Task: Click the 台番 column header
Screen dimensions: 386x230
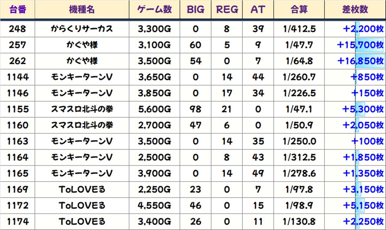Action: point(18,9)
